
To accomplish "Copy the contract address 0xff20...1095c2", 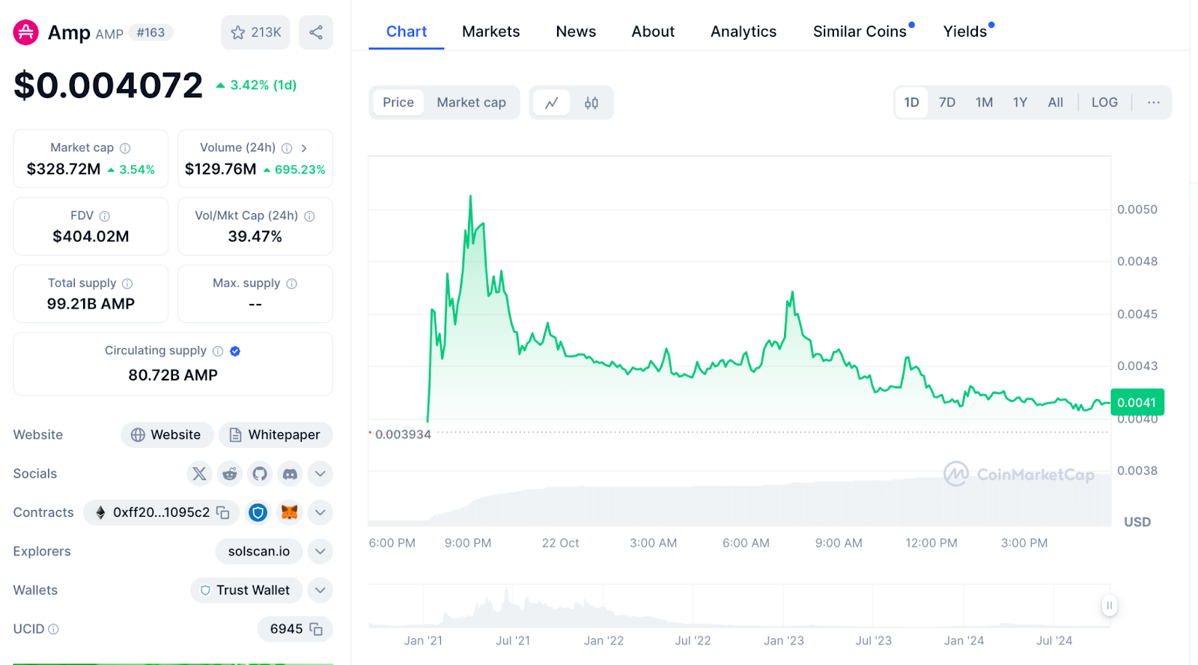I will 223,512.
